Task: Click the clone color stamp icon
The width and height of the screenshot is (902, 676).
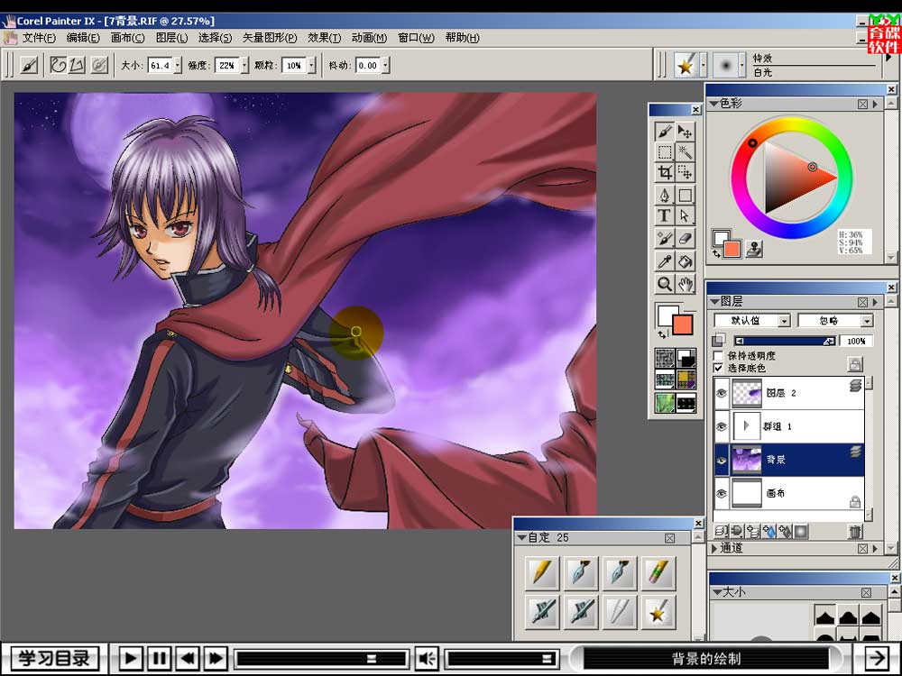Action: pyautogui.click(x=754, y=249)
